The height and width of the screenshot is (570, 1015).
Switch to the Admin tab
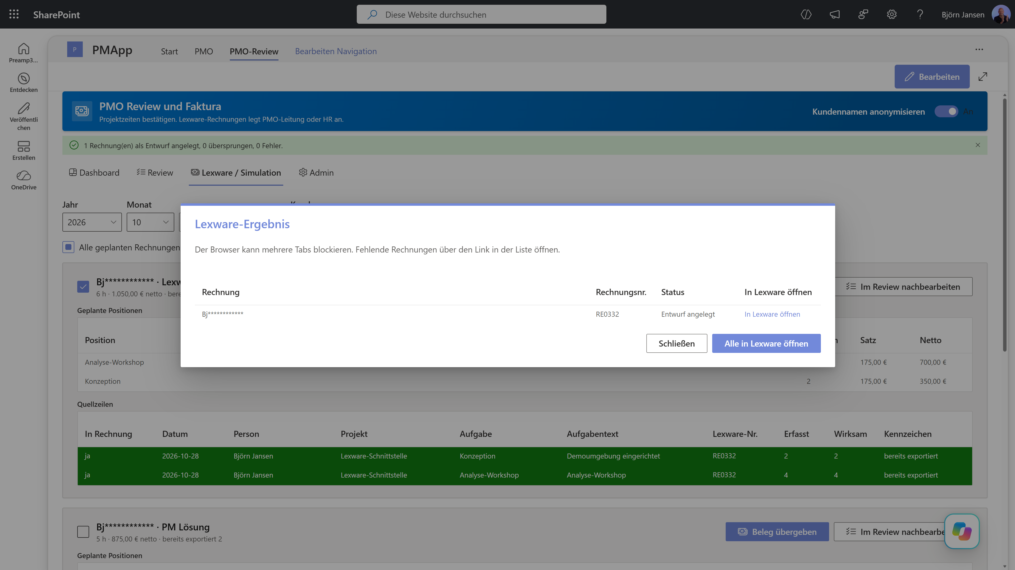tap(316, 172)
